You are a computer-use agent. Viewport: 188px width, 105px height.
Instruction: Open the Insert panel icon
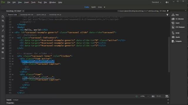point(173,23)
